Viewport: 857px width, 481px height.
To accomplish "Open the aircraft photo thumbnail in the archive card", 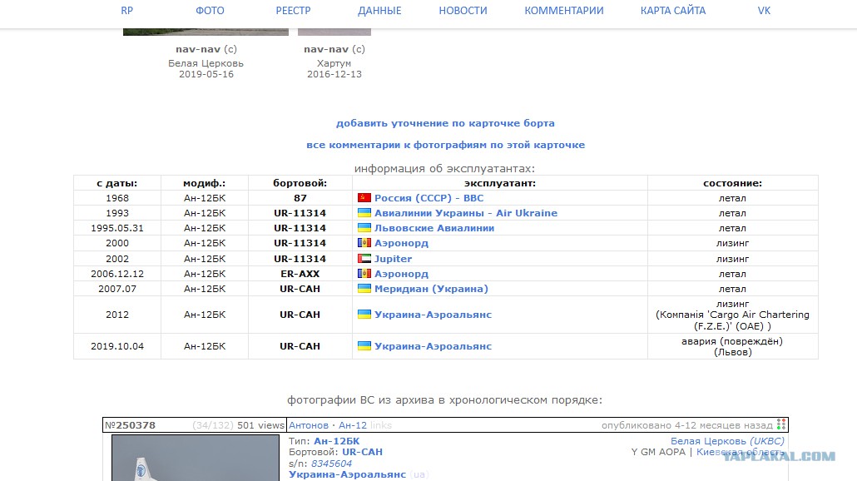I will (196, 458).
